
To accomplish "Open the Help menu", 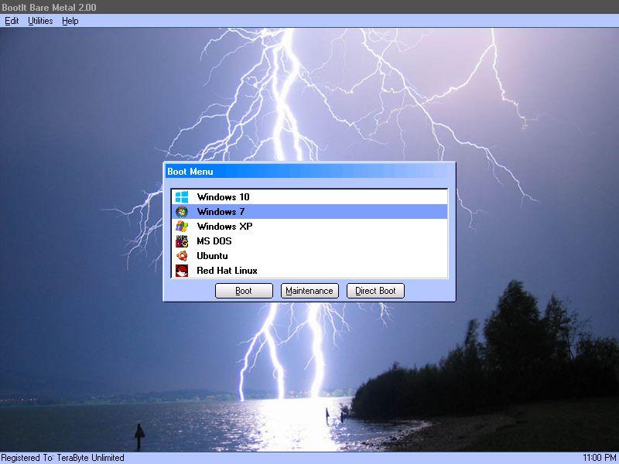I will (x=69, y=21).
